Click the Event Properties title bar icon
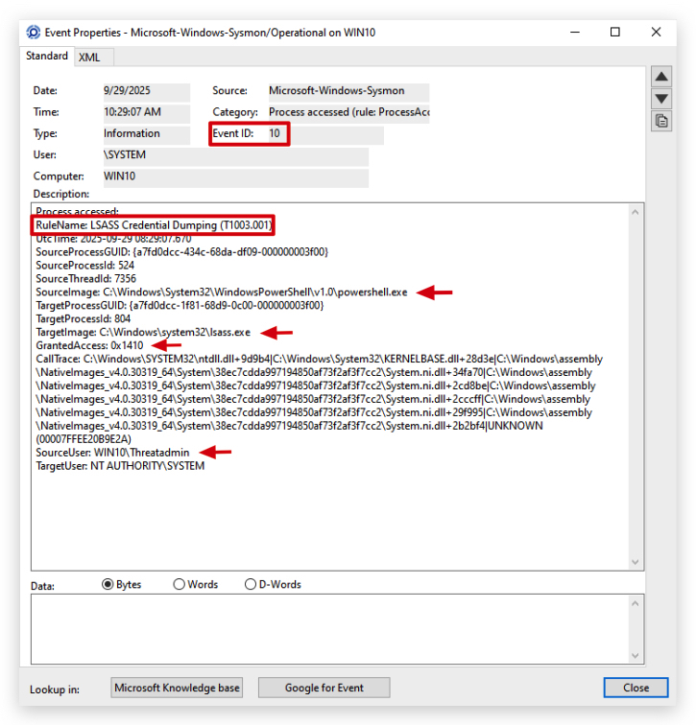696x725 pixels. [34, 33]
